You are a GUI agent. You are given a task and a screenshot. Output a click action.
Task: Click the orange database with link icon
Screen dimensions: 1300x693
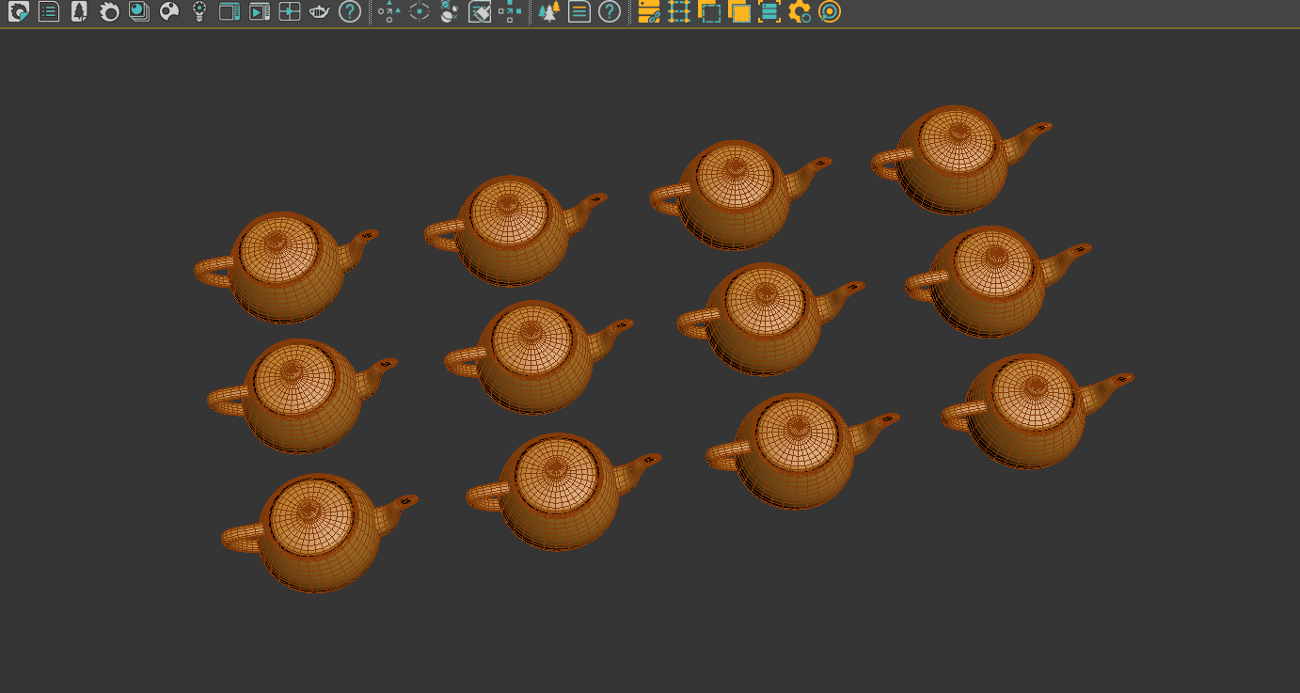(649, 12)
